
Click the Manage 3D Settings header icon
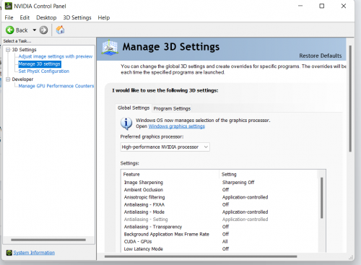(110, 48)
